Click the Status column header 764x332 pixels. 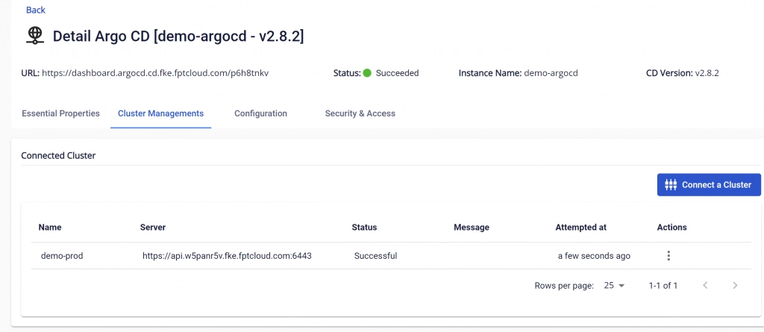[364, 228]
